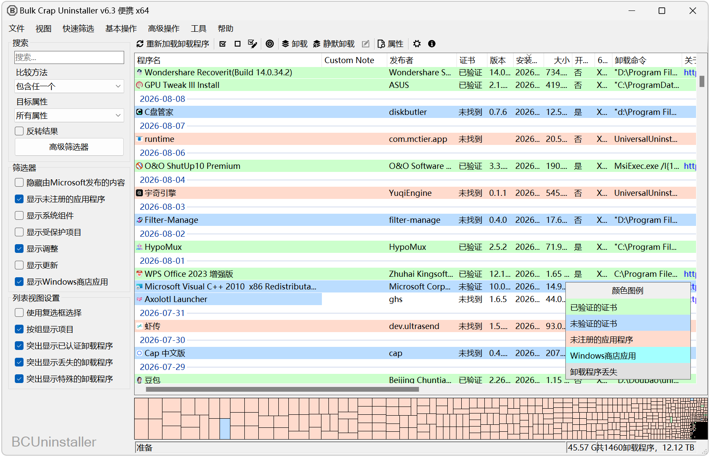This screenshot has width=710, height=457.
Task: Open the 高级操作 menu
Action: [x=164, y=29]
